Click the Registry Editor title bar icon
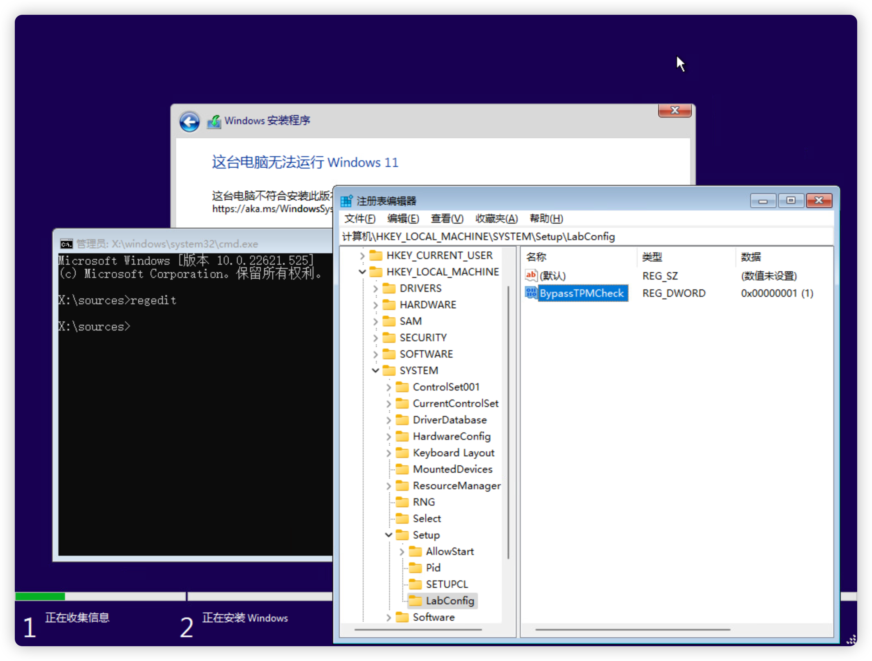 (x=346, y=201)
